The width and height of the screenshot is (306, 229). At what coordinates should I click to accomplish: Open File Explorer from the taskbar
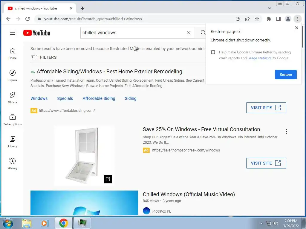click(x=27, y=223)
